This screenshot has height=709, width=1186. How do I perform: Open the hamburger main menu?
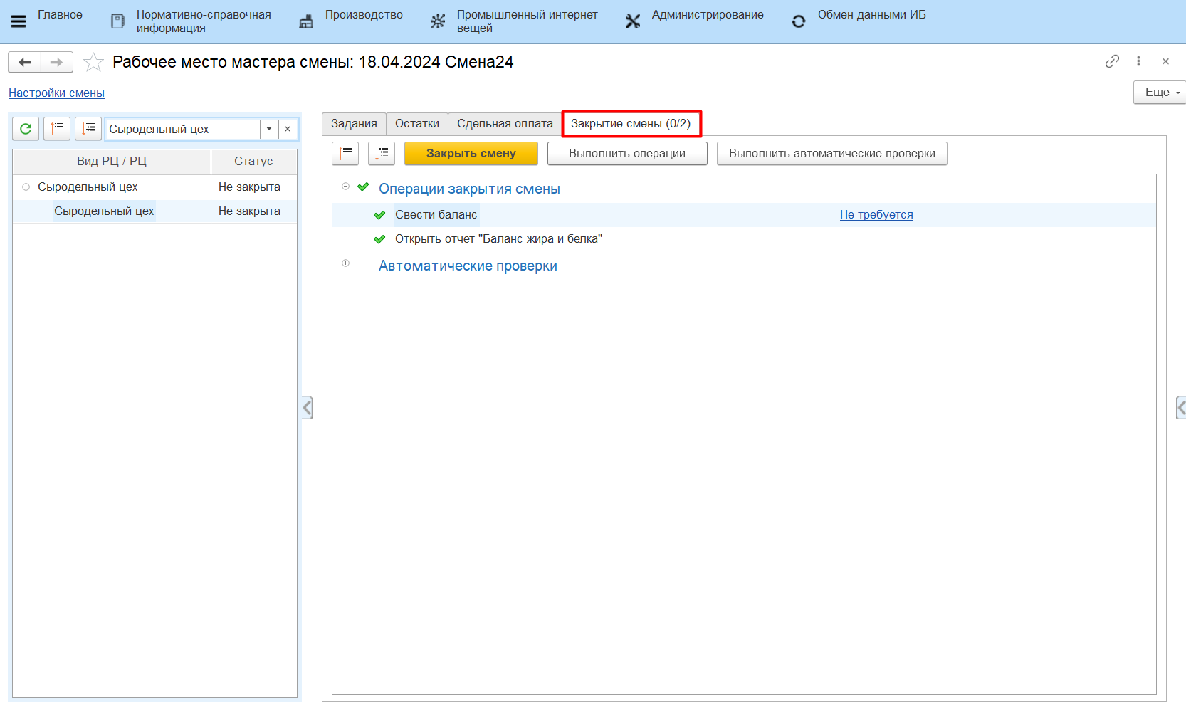click(19, 21)
